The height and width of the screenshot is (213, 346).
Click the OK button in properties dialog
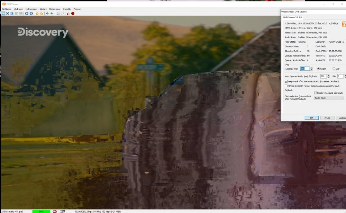pos(312,118)
